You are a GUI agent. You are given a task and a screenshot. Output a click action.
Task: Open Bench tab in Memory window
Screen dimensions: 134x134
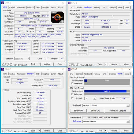[x=53, y=74]
